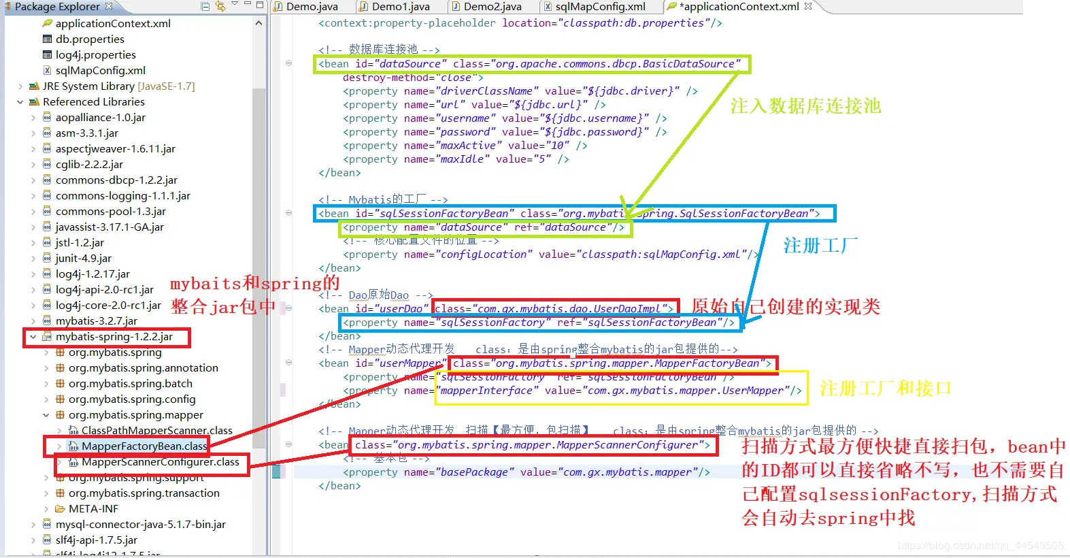Click Package Explorer scroll-up arrow

click(x=258, y=23)
